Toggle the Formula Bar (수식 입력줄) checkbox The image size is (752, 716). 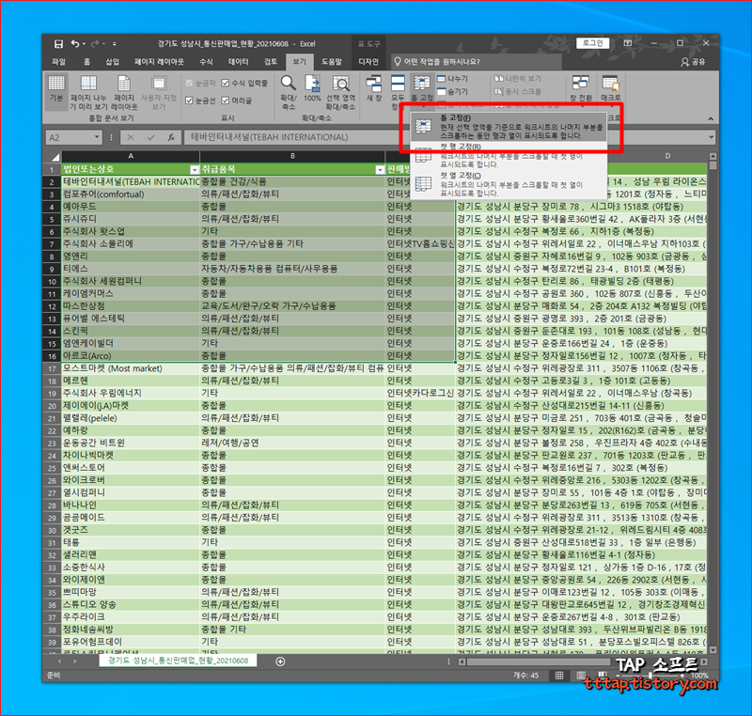[x=226, y=83]
